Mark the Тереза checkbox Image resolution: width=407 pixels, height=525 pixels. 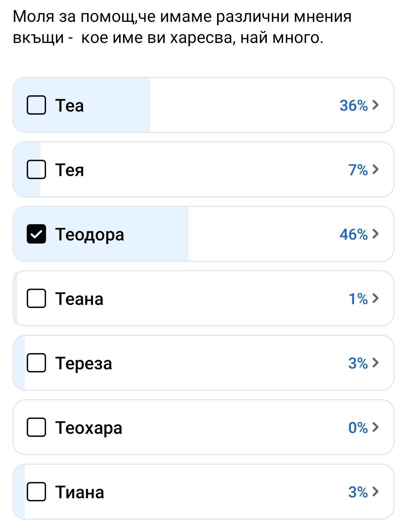point(36,363)
